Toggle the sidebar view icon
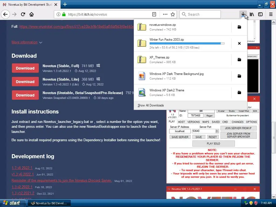 (260, 14)
